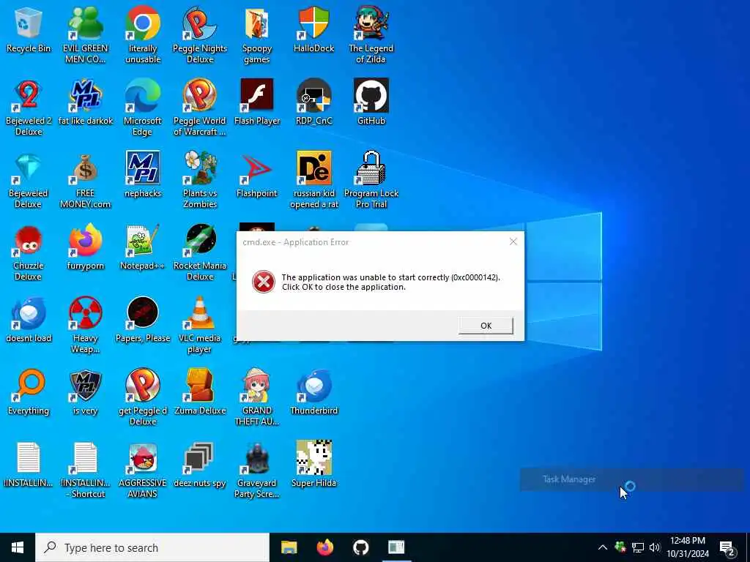Open network status tray icon

click(638, 547)
